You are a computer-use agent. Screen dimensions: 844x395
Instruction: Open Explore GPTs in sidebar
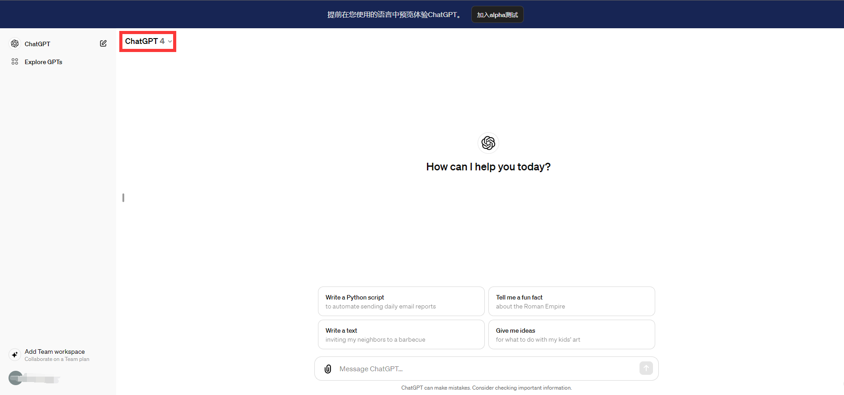coord(58,62)
